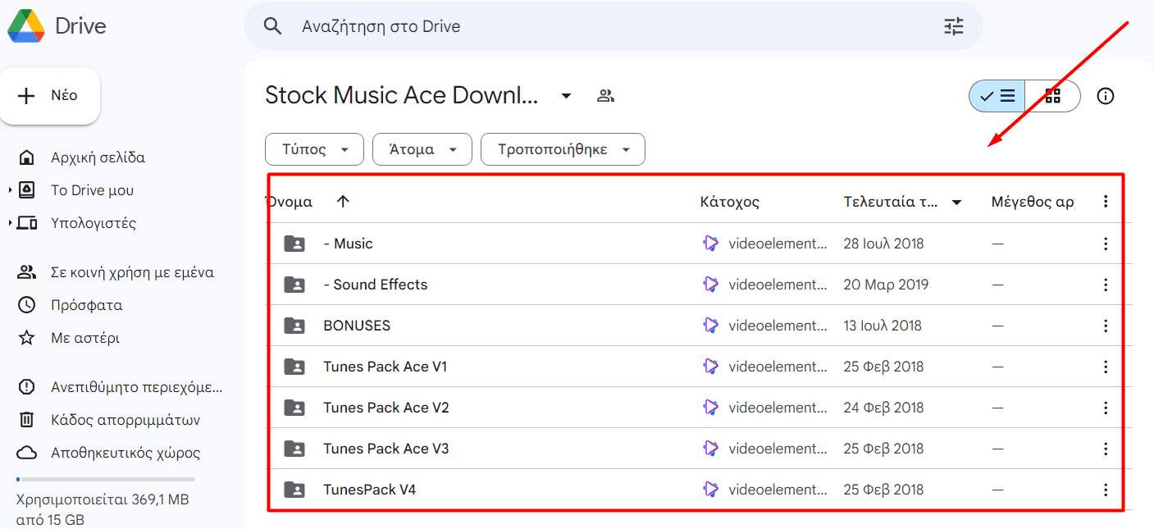This screenshot has height=529, width=1154.
Task: Open more actions for Tunes Pack Ace V3
Action: (1106, 449)
